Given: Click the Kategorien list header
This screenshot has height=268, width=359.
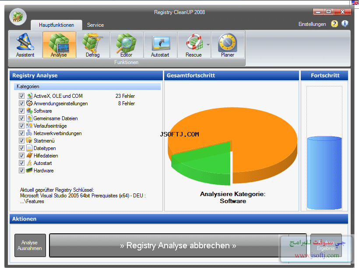Looking at the screenshot, I should [87, 86].
